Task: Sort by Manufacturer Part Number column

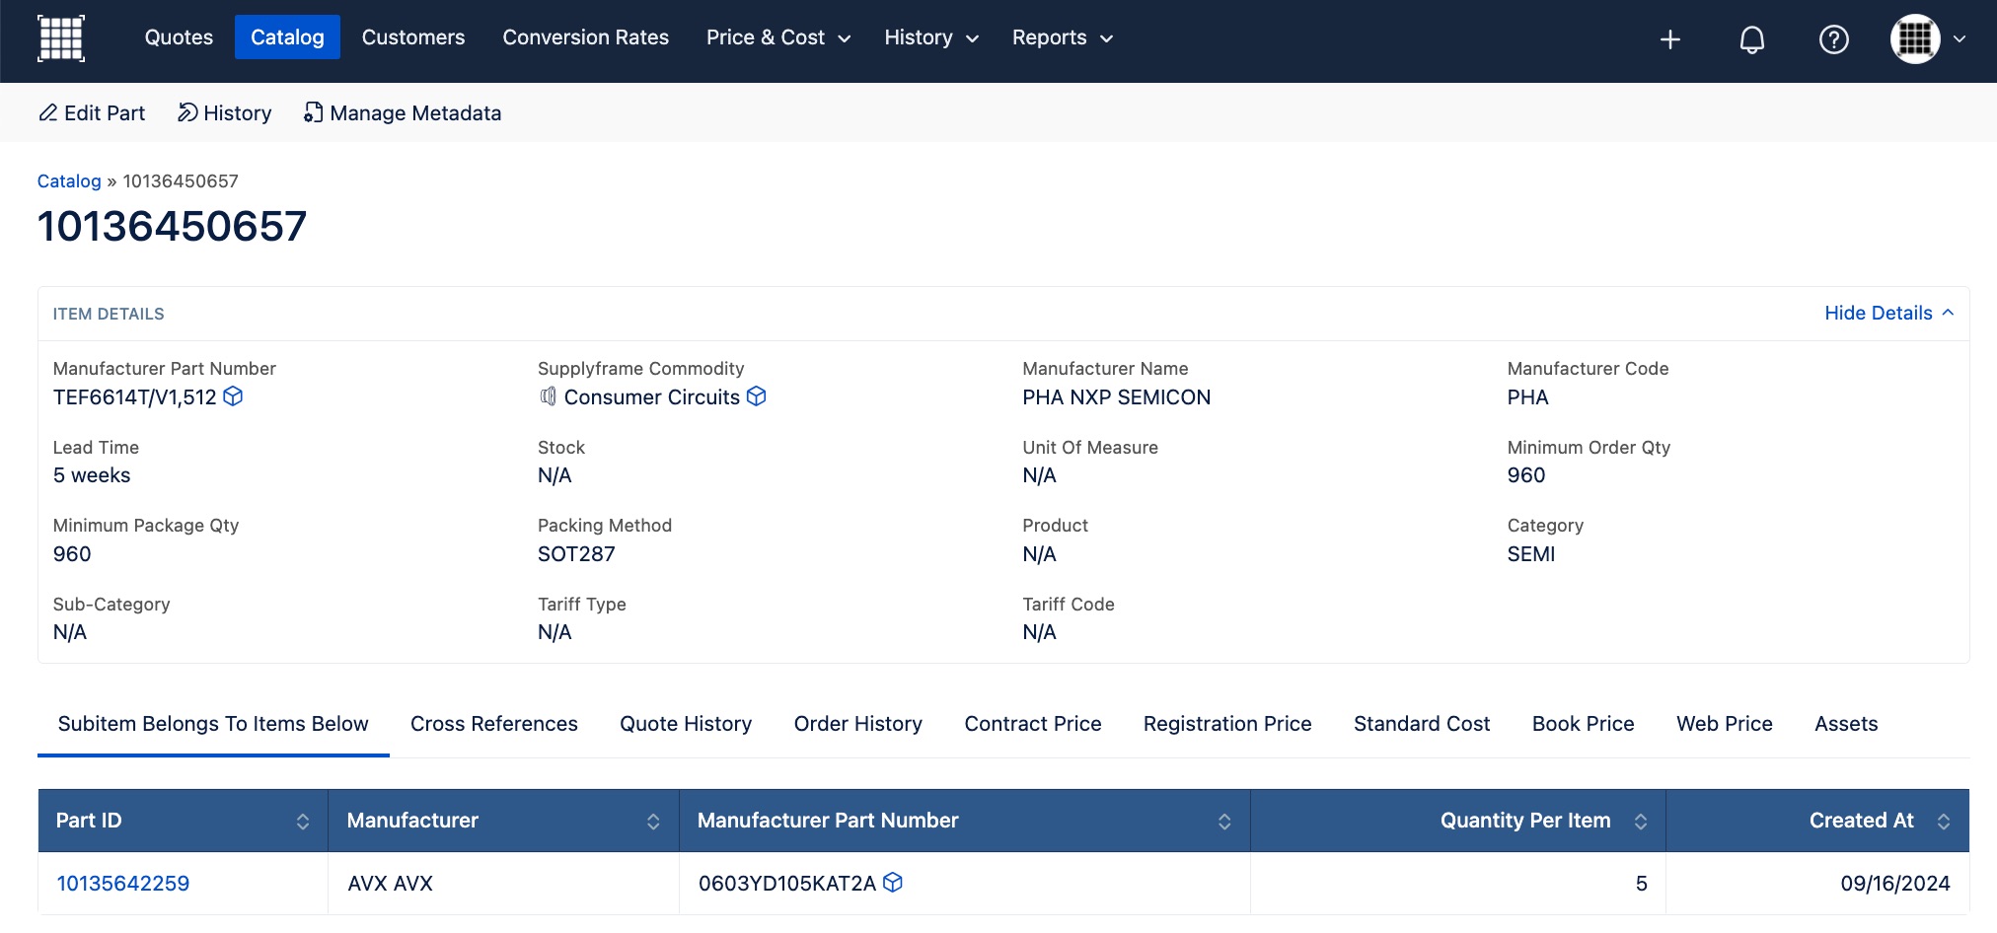Action: point(1224,822)
